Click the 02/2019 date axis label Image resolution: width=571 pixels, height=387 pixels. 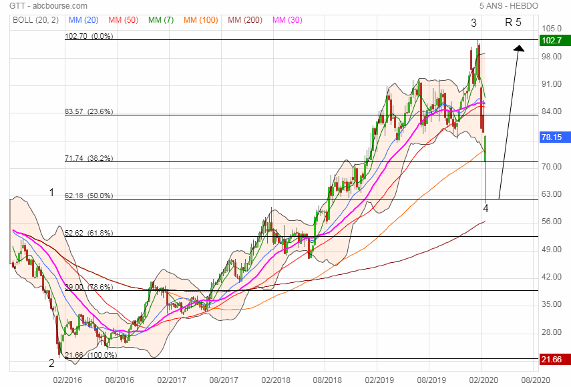[379, 380]
